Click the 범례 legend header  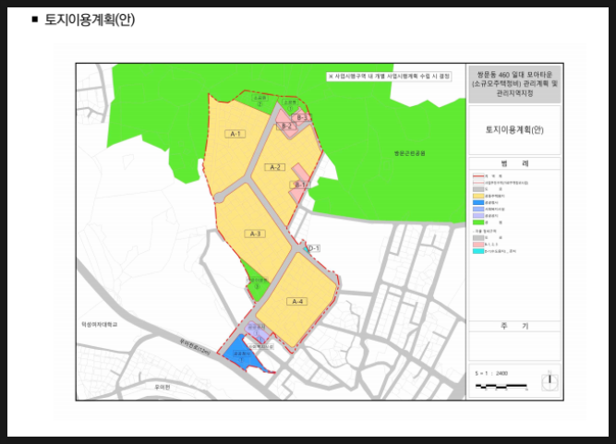click(513, 162)
